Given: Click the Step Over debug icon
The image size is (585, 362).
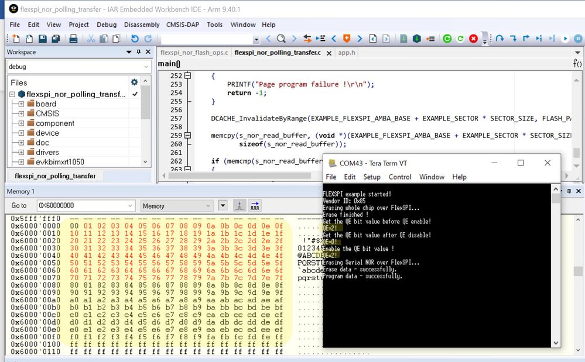Looking at the screenshot, I should [x=500, y=39].
